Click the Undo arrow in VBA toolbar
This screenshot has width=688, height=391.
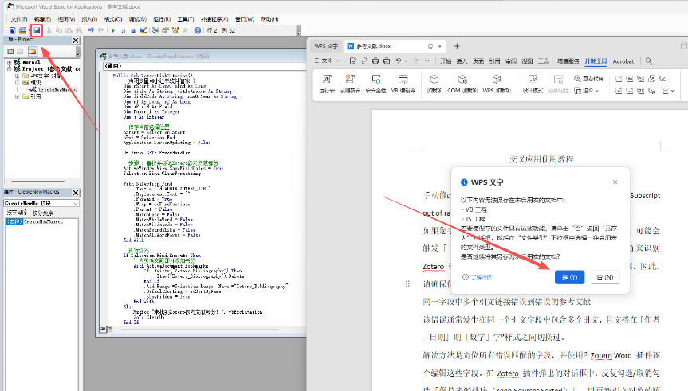(x=90, y=30)
